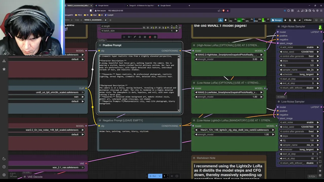Collapse the High-Noise LoRa node dot
Image resolution: width=324 pixels, height=182 pixels.
194,45
